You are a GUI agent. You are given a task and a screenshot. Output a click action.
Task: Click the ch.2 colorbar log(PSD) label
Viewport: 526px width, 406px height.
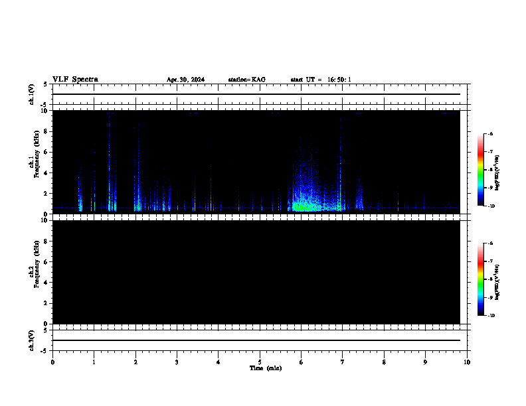point(497,283)
